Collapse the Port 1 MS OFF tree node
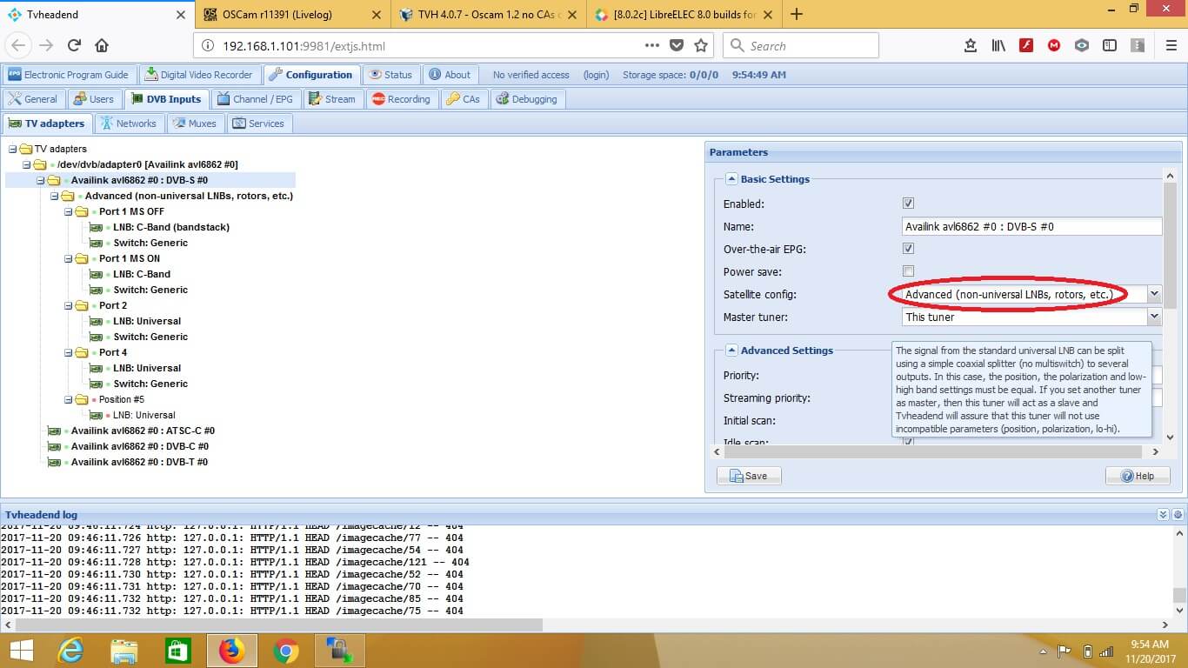This screenshot has height=668, width=1188. click(x=69, y=211)
